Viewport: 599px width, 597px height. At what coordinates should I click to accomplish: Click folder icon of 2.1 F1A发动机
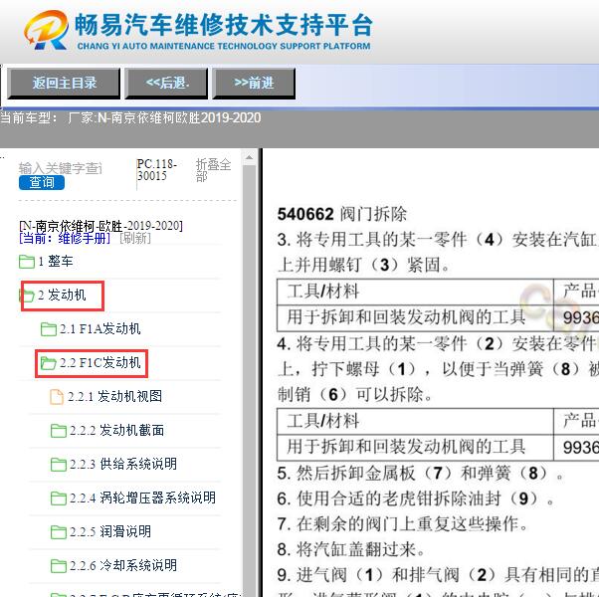[49, 329]
